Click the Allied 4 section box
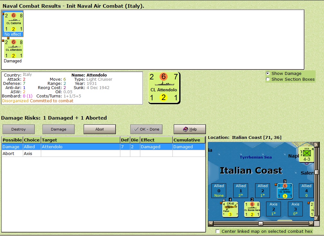 [x=306, y=191]
